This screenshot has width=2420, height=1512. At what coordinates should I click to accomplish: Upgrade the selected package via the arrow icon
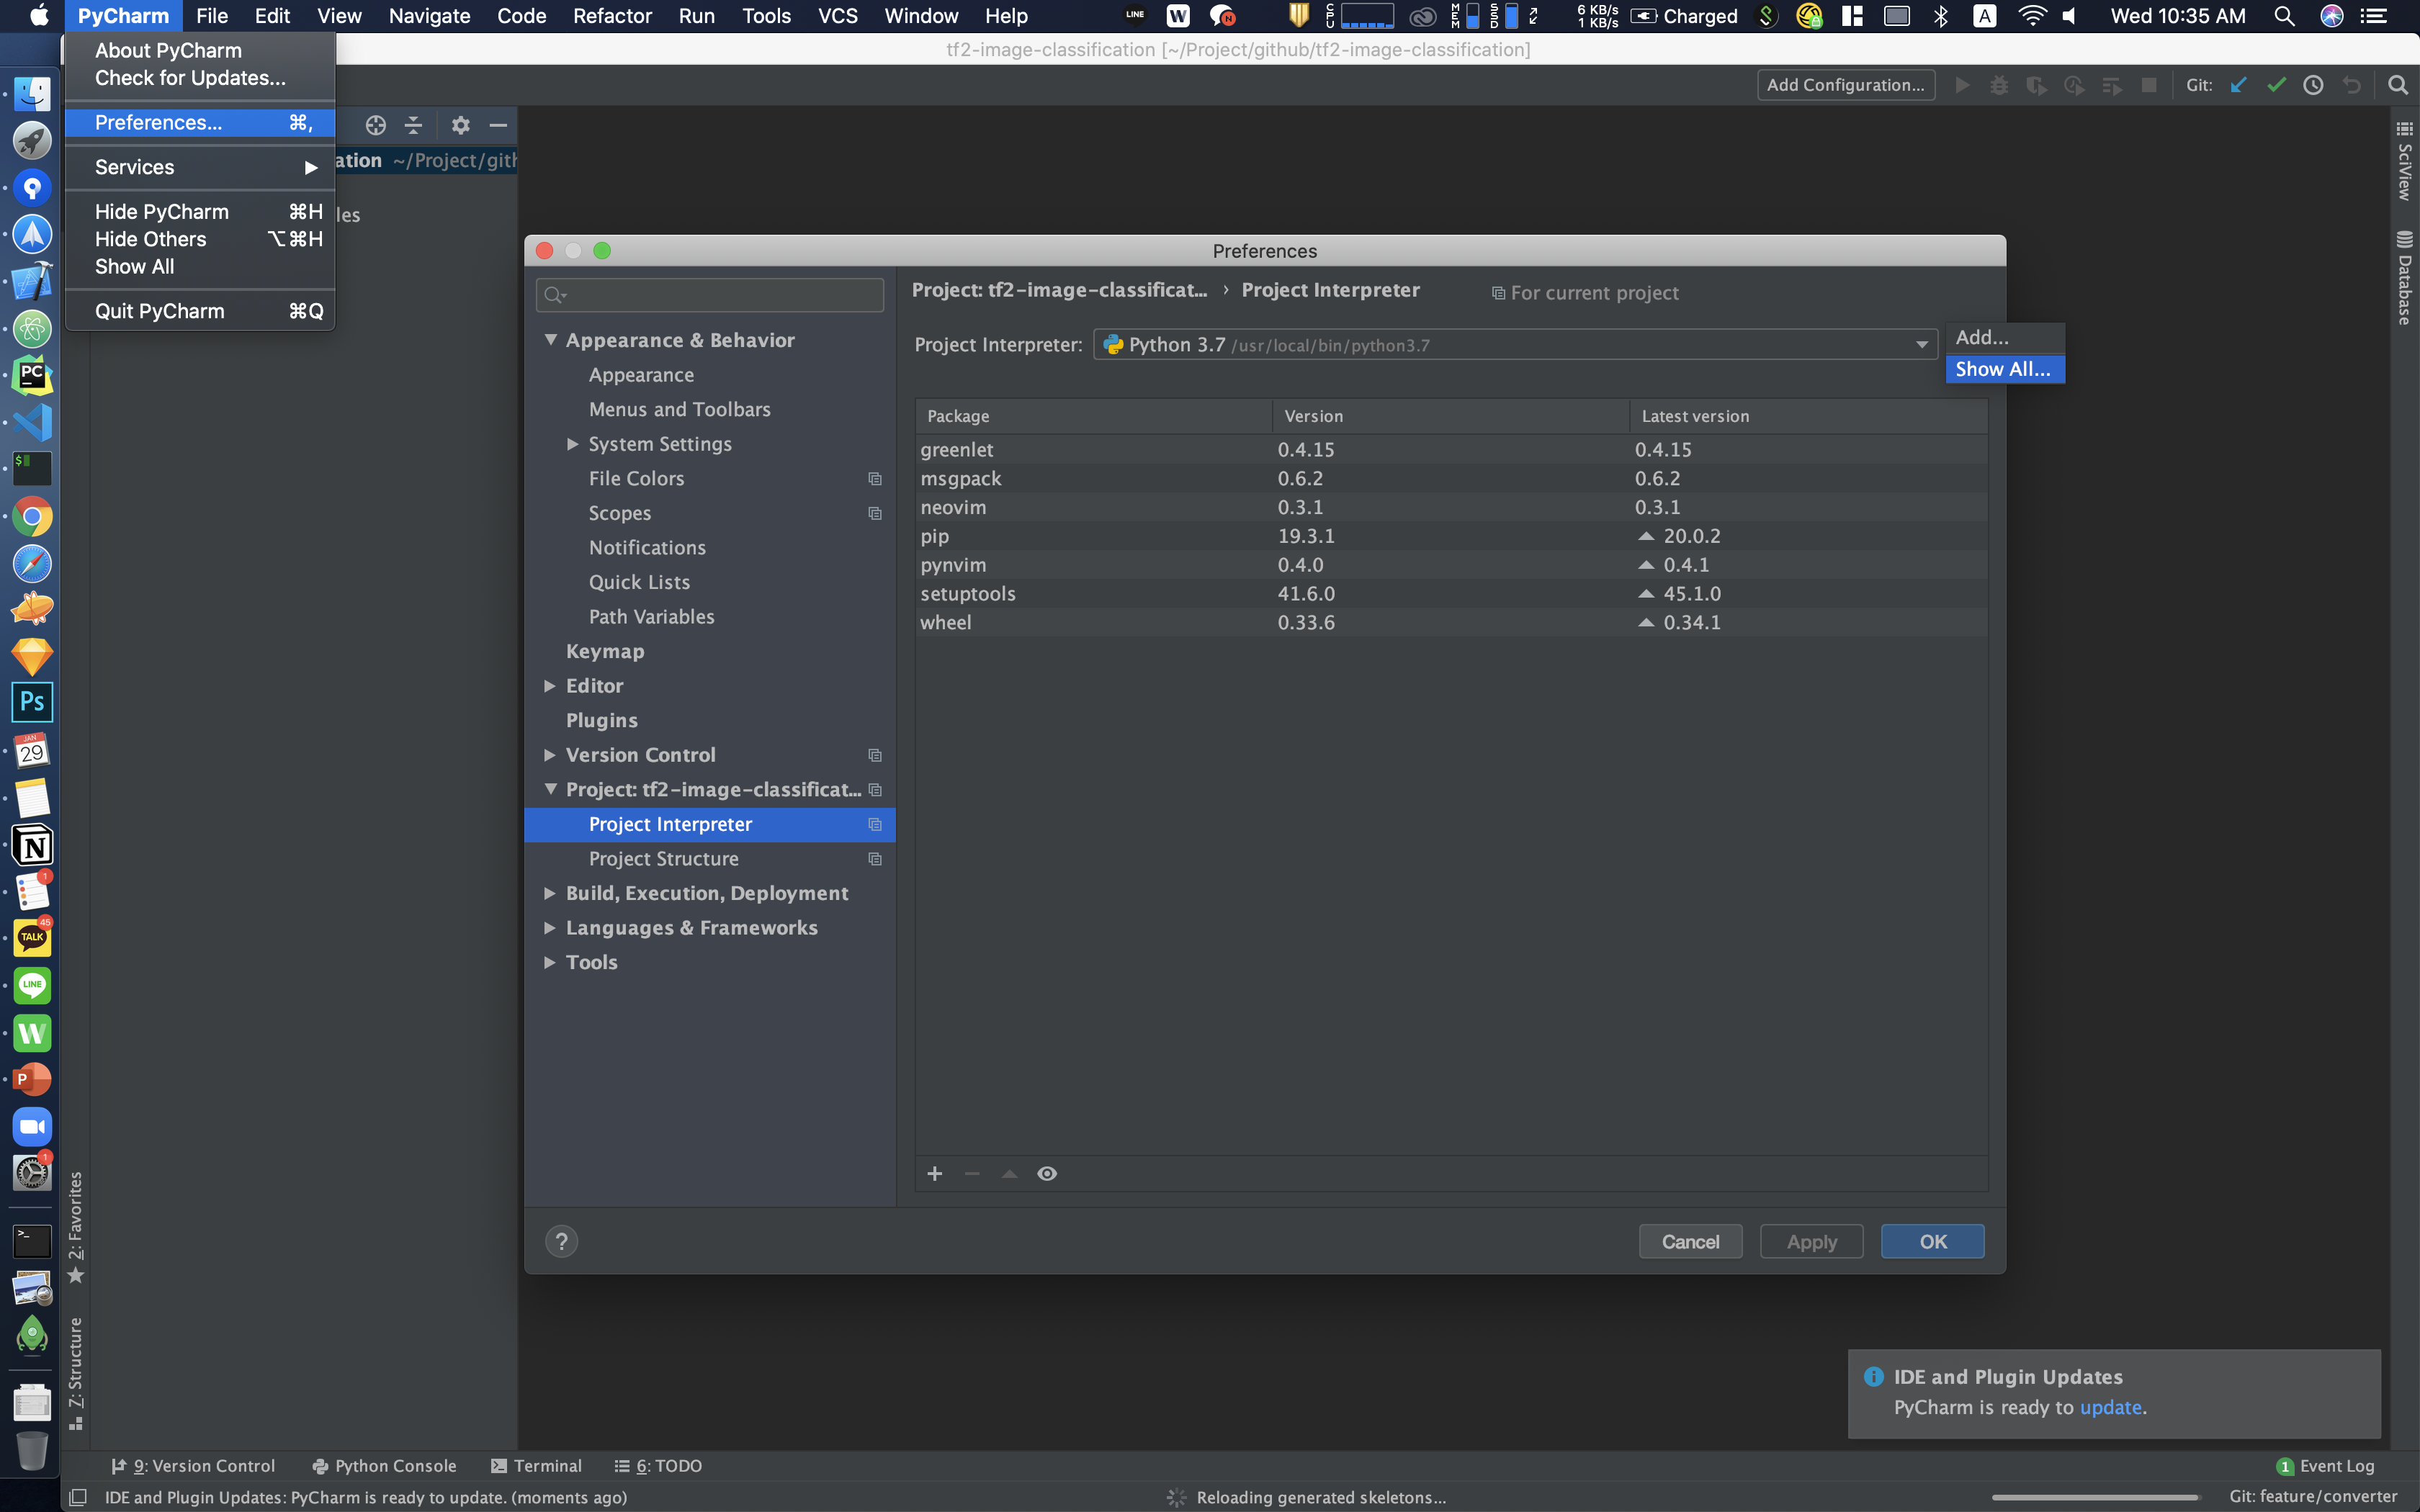pyautogui.click(x=1009, y=1173)
